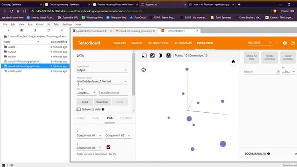The height and width of the screenshot is (167, 297).
Task: Open the search by field dropdown in the right panel
Action: click(289, 71)
